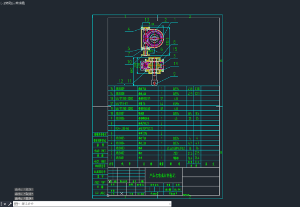The width and height of the screenshot is (300, 207).
Task: Select the 632.5 vertical dimension text
Action: (167, 42)
